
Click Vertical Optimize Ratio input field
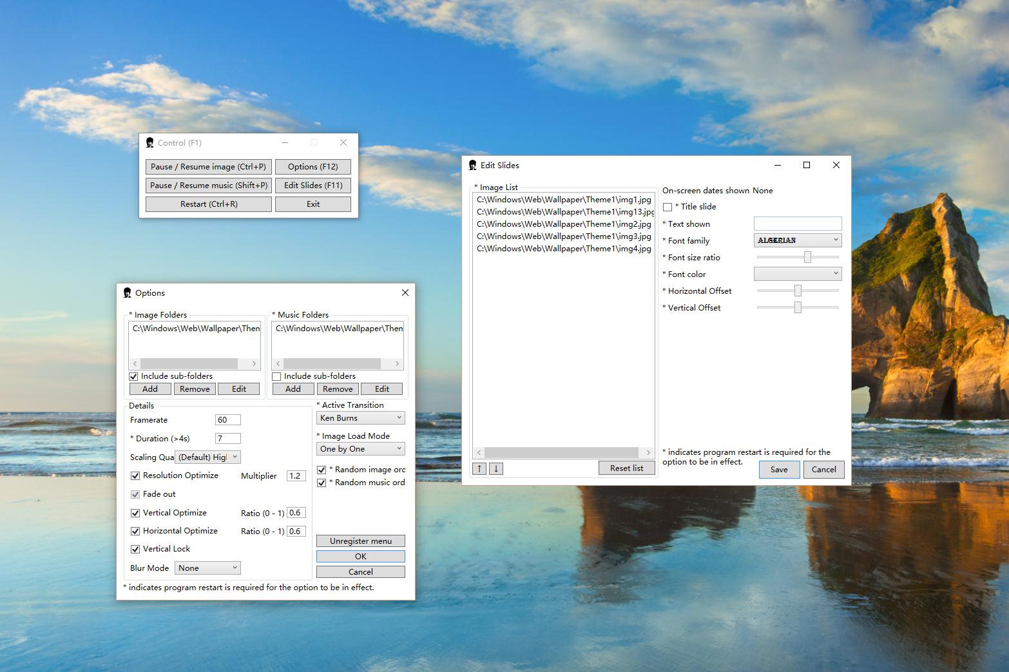pos(296,514)
